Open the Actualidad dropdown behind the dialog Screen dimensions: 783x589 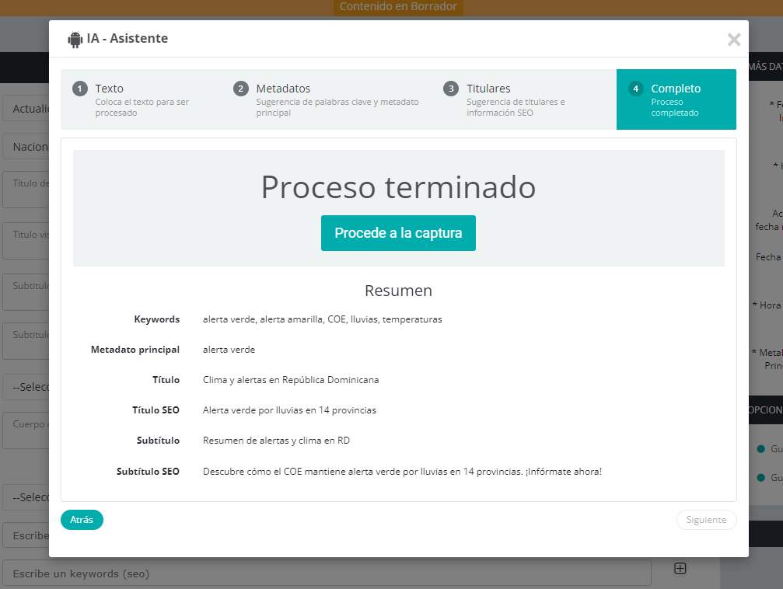click(x=27, y=109)
